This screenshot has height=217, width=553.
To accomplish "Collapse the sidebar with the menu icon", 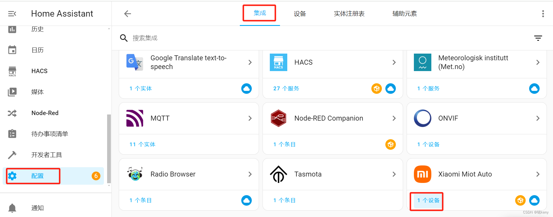I will tap(12, 14).
